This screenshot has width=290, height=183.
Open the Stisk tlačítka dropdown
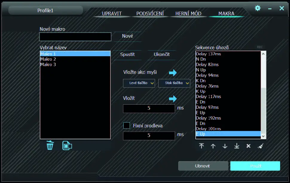[174, 83]
